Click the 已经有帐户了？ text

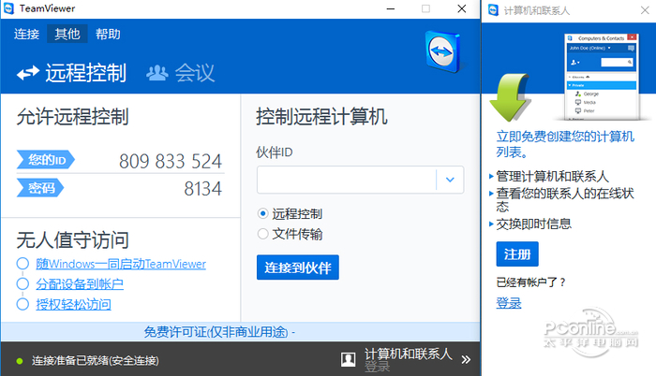(531, 282)
